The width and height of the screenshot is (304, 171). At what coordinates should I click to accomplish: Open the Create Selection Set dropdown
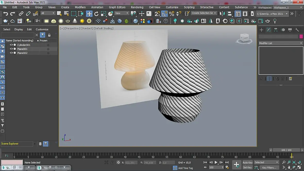tap(204, 13)
